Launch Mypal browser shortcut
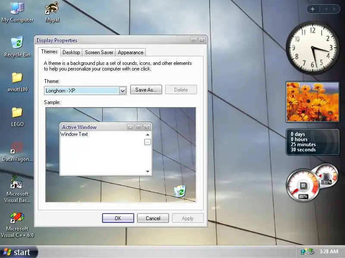This screenshot has width=345, height=258. [x=52, y=12]
